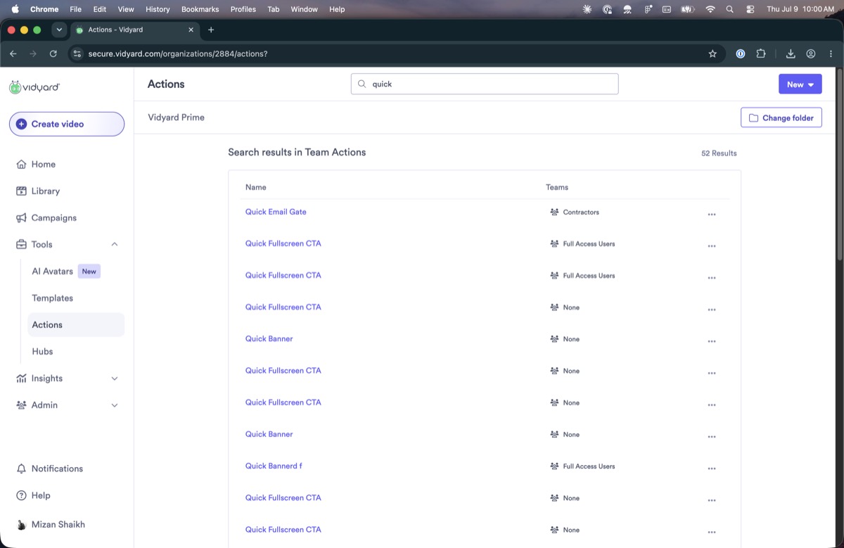This screenshot has height=548, width=844.
Task: Open the Apple menu
Action: tap(15, 9)
